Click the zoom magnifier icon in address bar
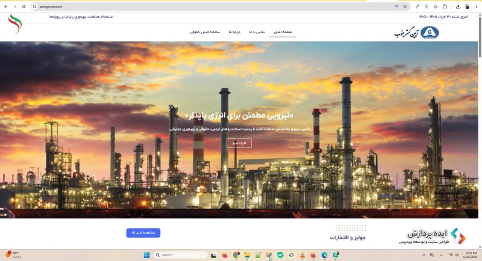This screenshot has width=482, height=261. (397, 7)
